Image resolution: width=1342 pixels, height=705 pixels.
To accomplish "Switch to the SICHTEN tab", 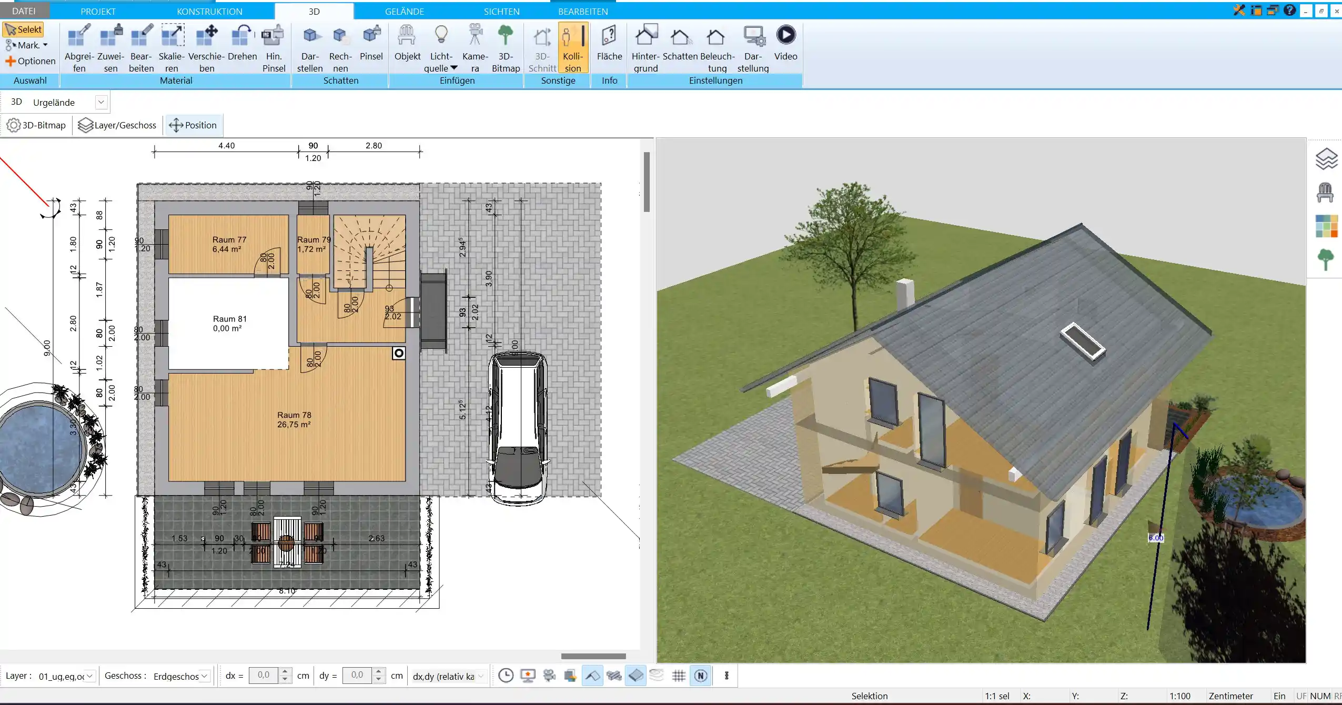I will click(501, 11).
